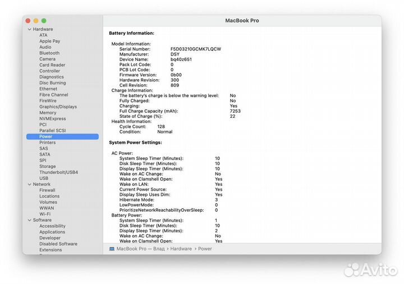Click the System Power Settings heading

pos(136,143)
